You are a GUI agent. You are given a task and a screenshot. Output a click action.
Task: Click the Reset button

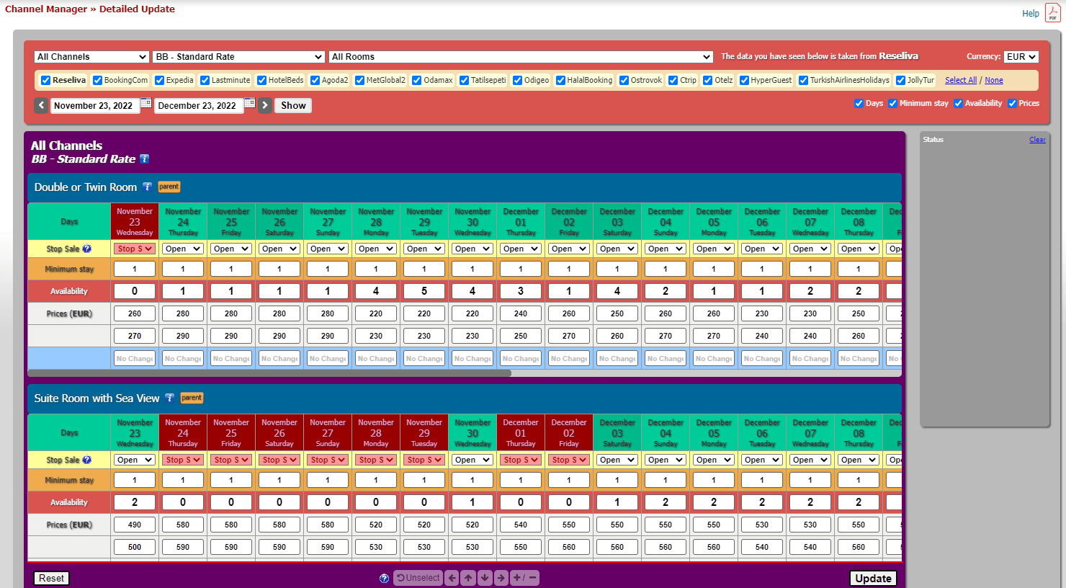pos(51,578)
